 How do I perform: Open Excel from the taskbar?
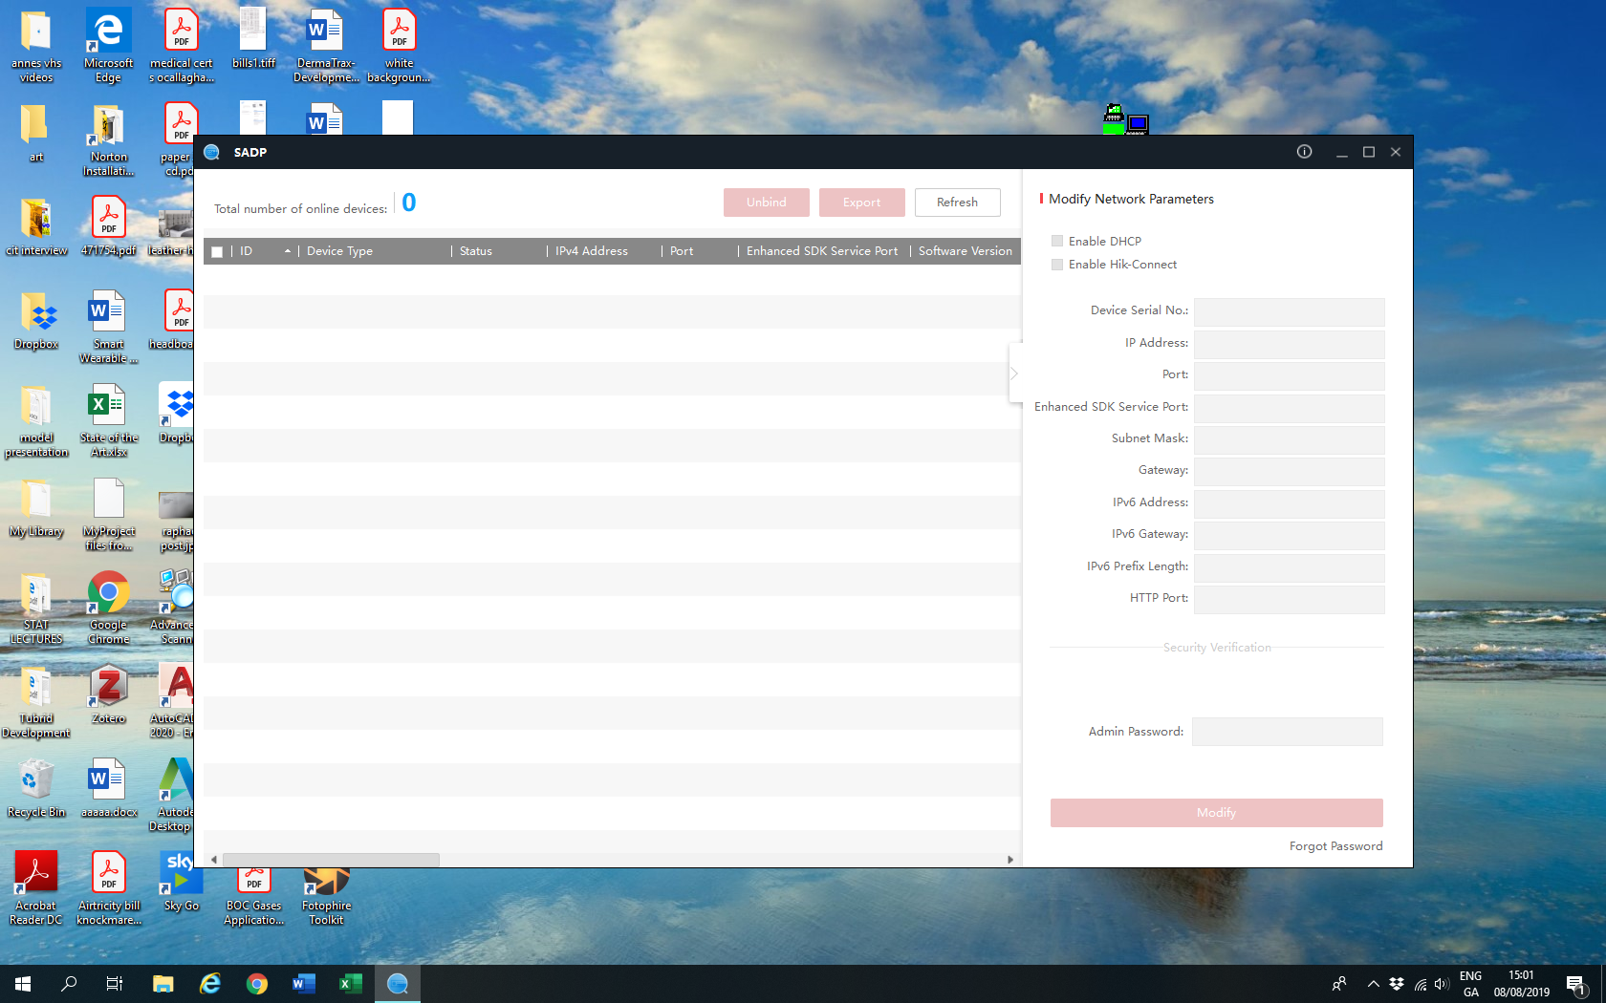point(350,983)
